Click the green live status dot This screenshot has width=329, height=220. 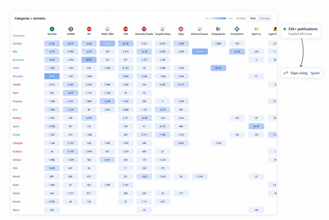point(285,29)
